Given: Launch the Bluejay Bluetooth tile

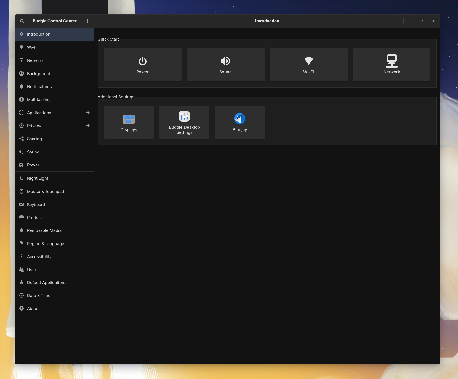Looking at the screenshot, I should tap(240, 122).
